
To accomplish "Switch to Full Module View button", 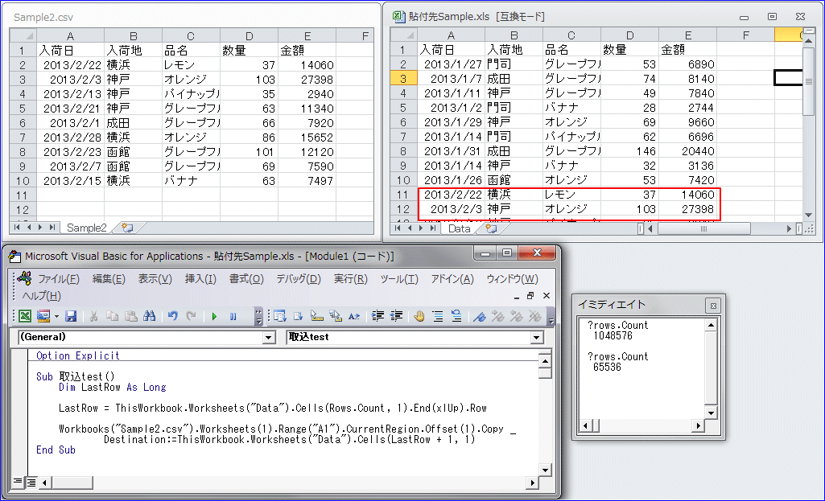I will coord(31,483).
